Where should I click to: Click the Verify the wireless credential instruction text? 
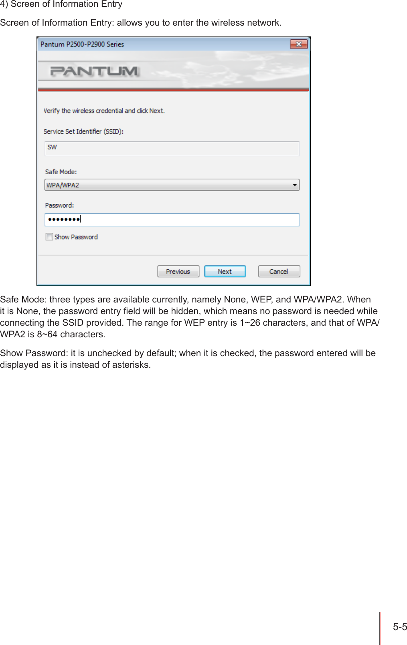tap(104, 111)
